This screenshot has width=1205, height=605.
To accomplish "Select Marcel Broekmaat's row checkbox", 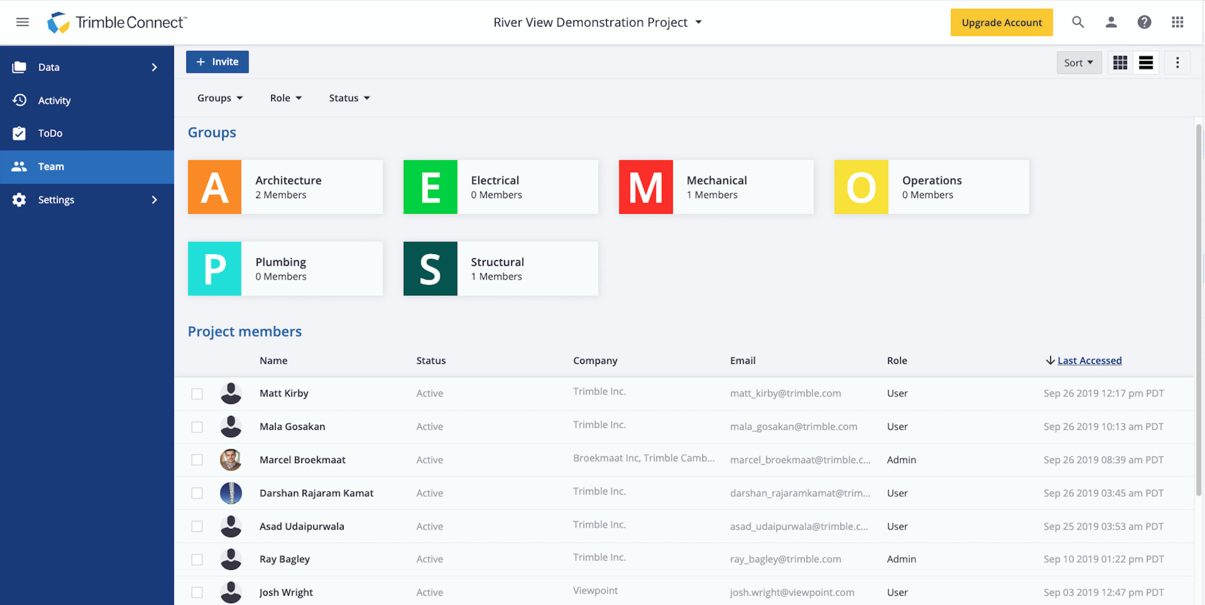I will [x=197, y=460].
